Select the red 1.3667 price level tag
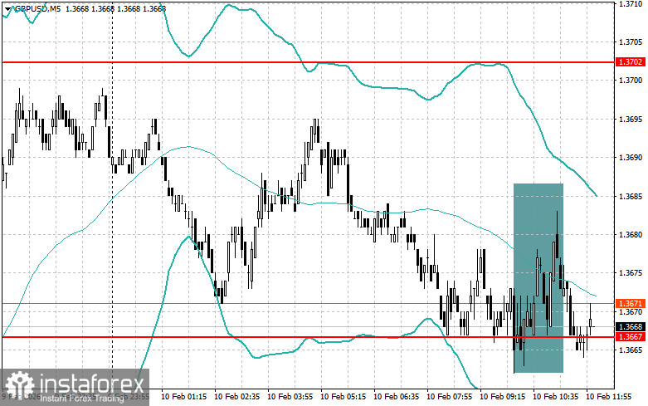Viewport: 648px width, 406px height. pos(631,337)
